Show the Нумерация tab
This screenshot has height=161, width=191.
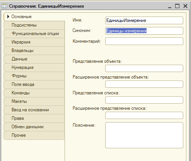coord(34,67)
